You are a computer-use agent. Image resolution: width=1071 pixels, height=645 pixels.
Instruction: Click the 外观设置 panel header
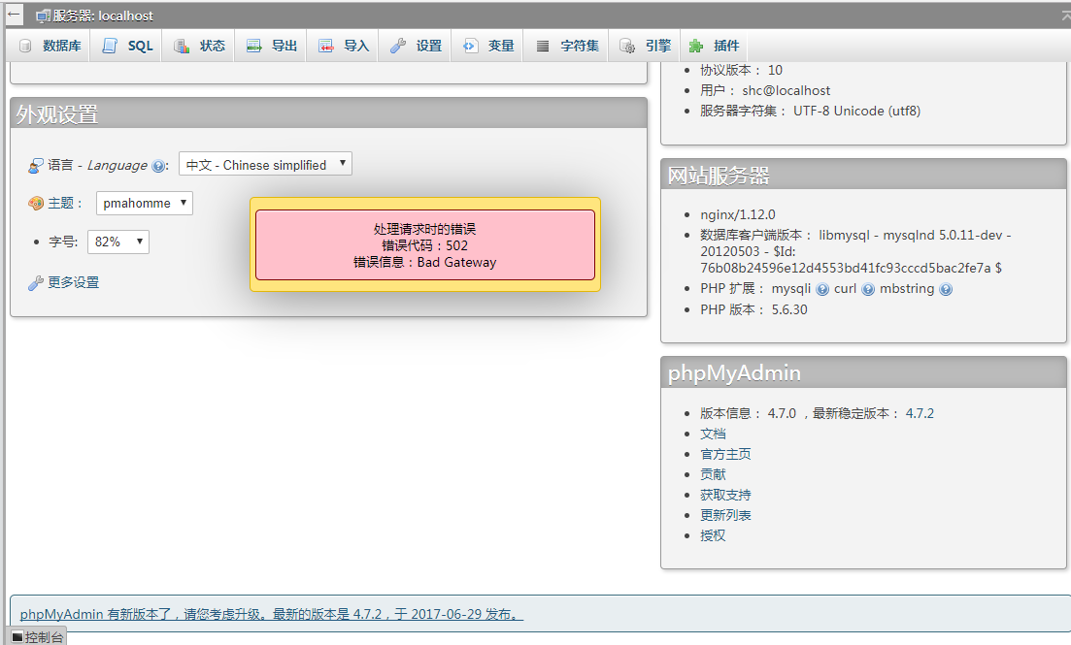(328, 113)
